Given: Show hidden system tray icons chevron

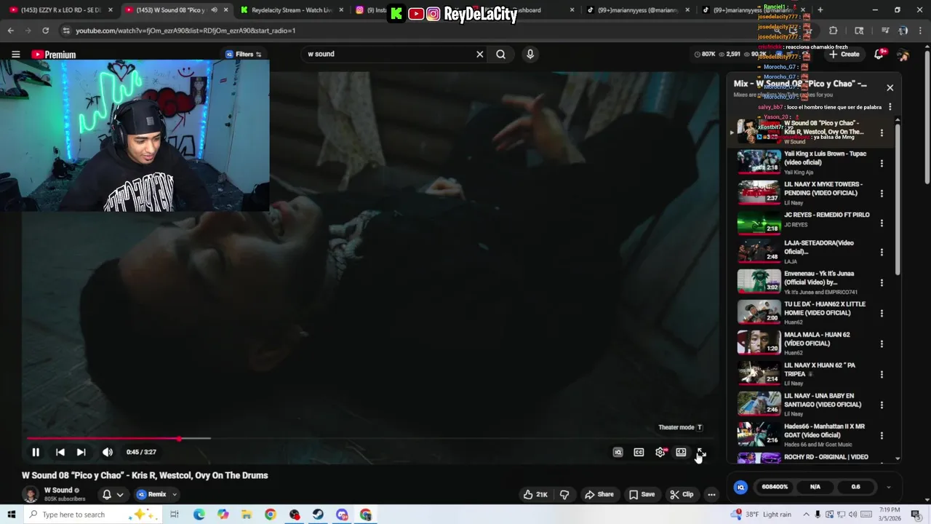Looking at the screenshot, I should pos(805,515).
